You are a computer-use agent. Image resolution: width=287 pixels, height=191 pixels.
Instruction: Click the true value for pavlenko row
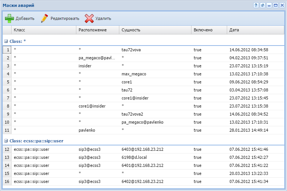coord(198,130)
